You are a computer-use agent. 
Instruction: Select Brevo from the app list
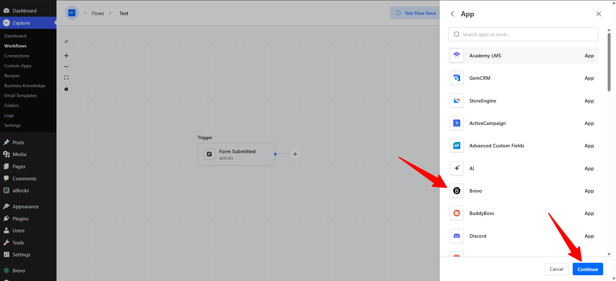coord(523,191)
